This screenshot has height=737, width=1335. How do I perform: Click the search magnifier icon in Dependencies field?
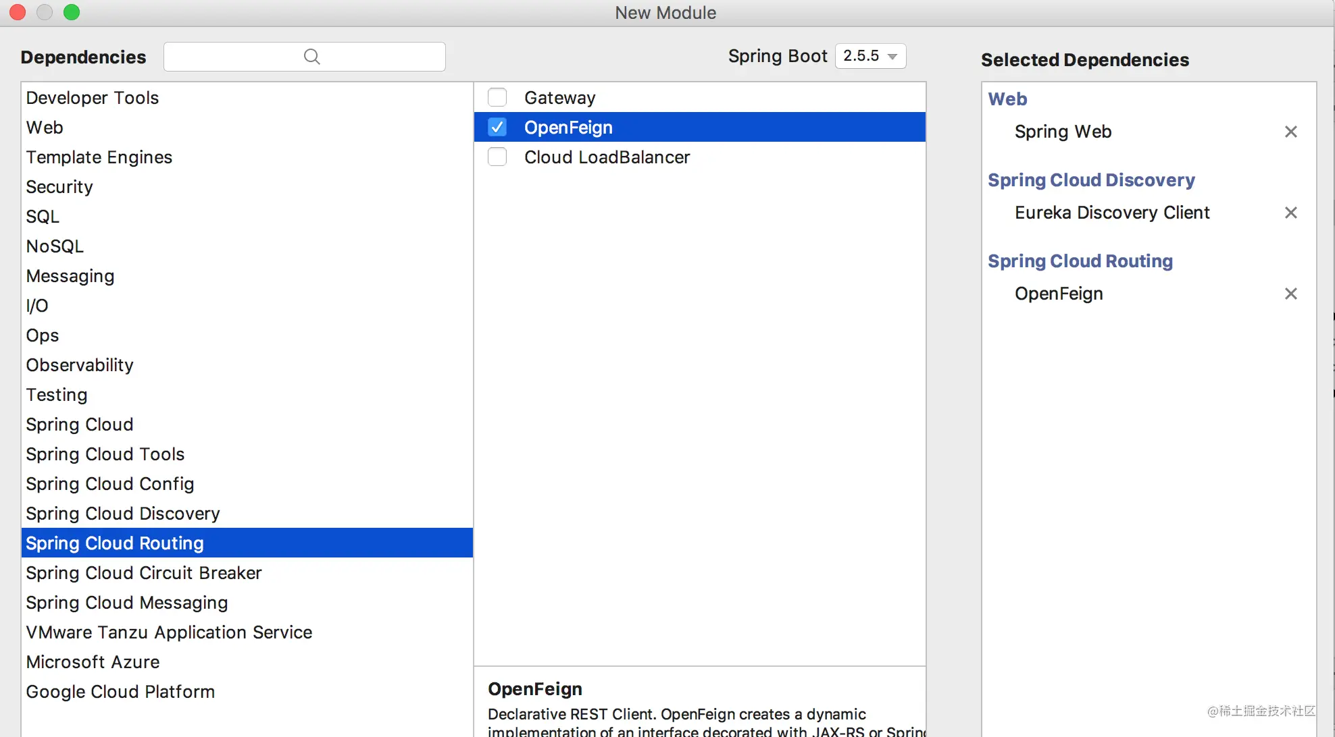pos(311,57)
